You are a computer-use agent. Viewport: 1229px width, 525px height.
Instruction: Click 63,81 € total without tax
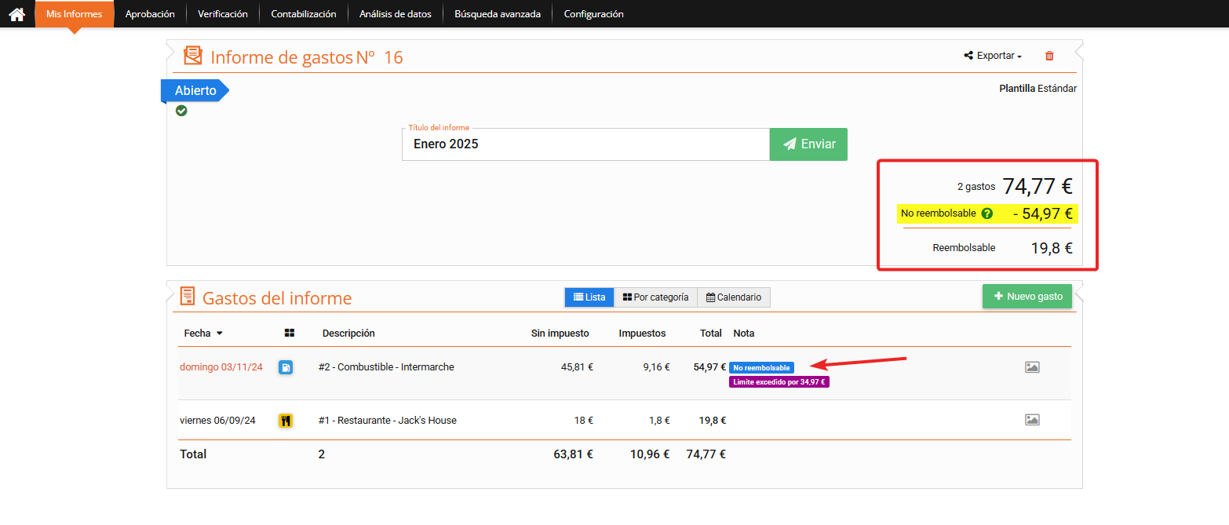[573, 454]
